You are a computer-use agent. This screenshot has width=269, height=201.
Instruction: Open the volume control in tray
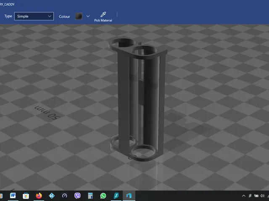(262, 196)
